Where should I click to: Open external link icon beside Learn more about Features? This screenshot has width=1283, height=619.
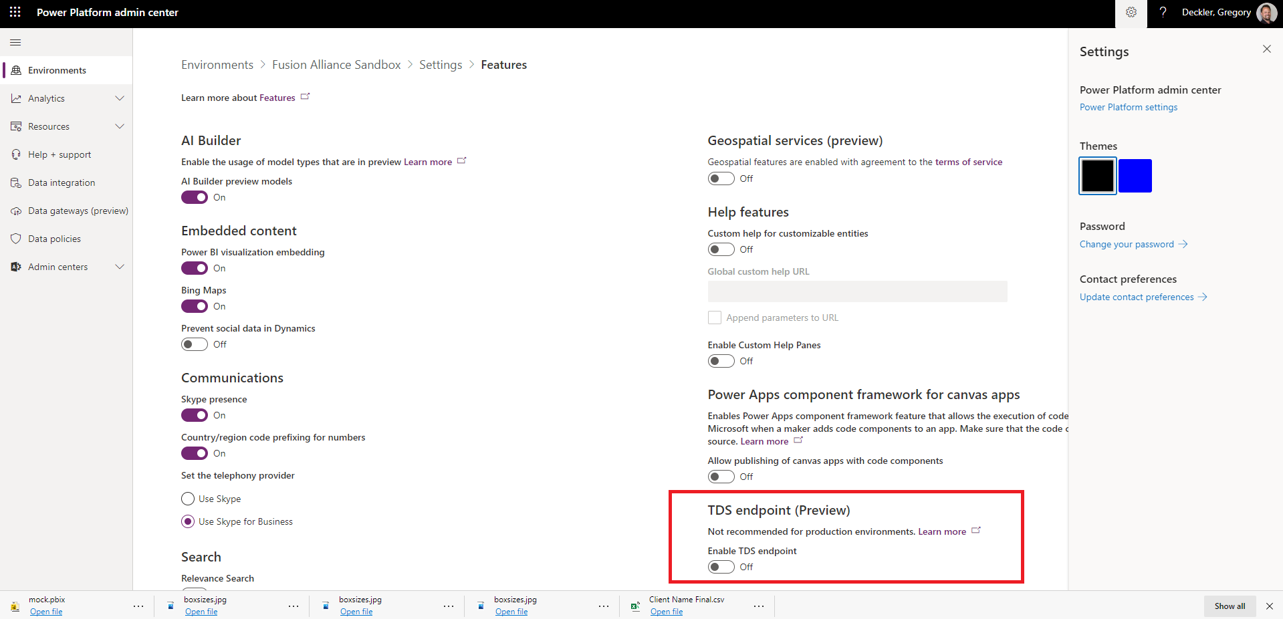click(x=305, y=97)
